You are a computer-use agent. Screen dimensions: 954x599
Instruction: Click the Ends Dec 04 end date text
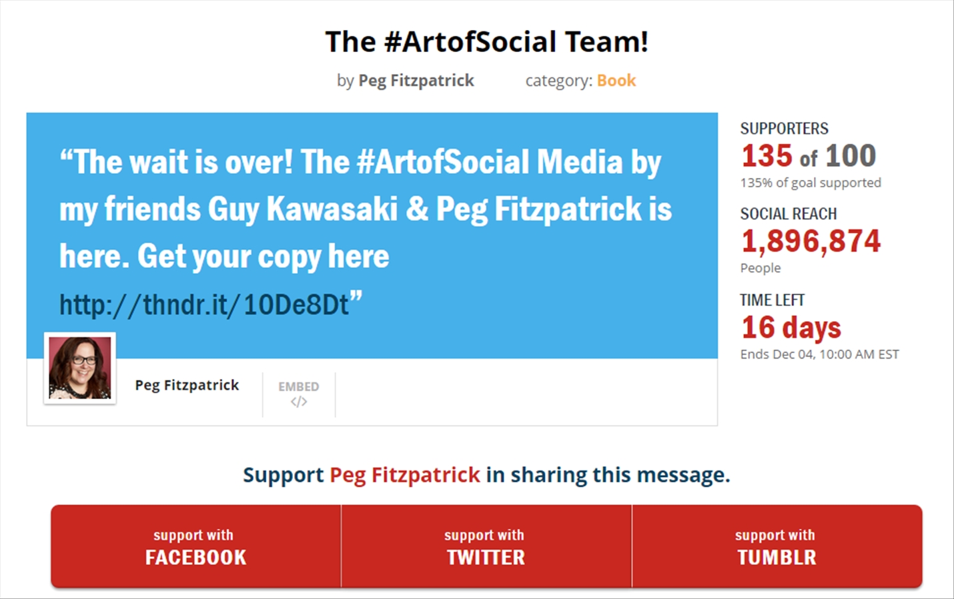(x=820, y=354)
